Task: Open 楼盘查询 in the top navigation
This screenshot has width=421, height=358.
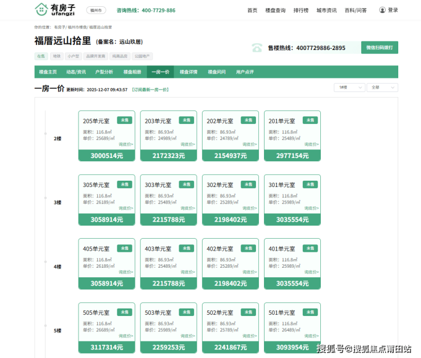Action: click(x=275, y=10)
